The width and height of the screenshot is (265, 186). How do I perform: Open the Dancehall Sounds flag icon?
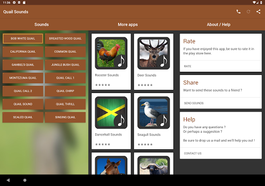(x=111, y=113)
